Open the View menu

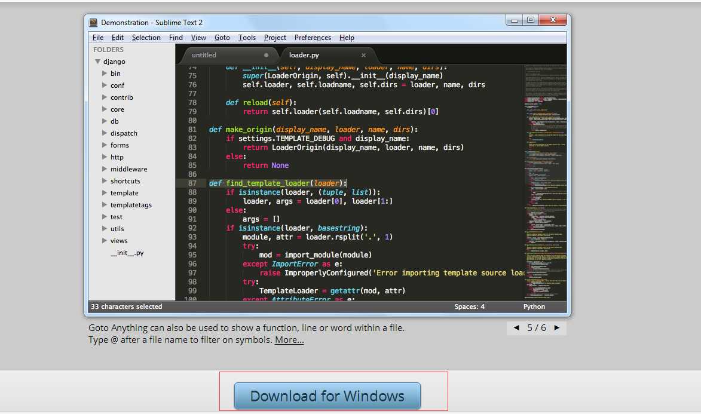pos(198,38)
